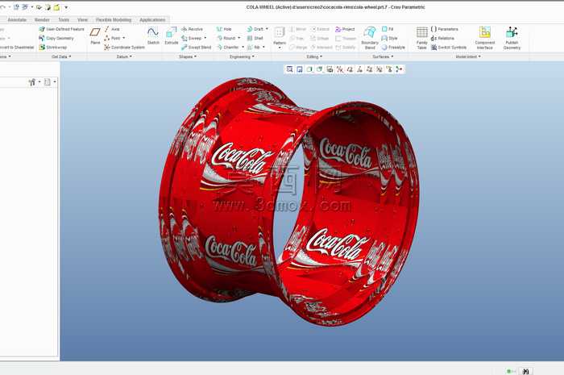Image resolution: width=564 pixels, height=375 pixels.
Task: Choose the Sweep feature
Action: pos(192,38)
